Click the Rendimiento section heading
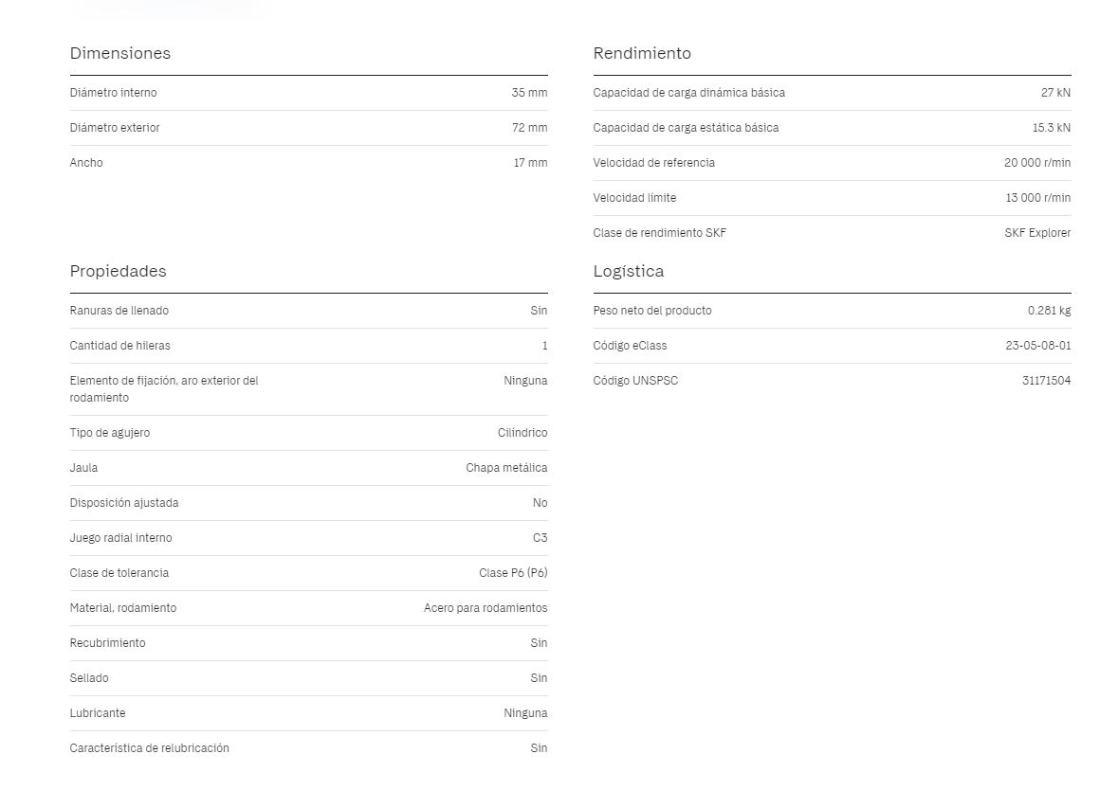Viewport: 1100px width, 790px height. (642, 54)
